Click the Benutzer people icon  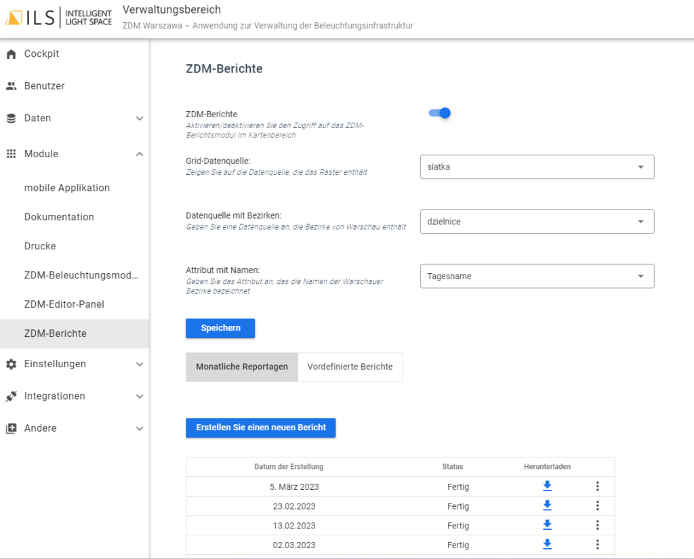(11, 86)
